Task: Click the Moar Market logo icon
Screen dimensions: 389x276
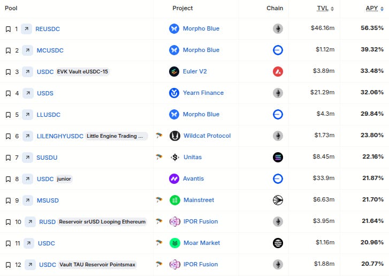Action: point(175,243)
